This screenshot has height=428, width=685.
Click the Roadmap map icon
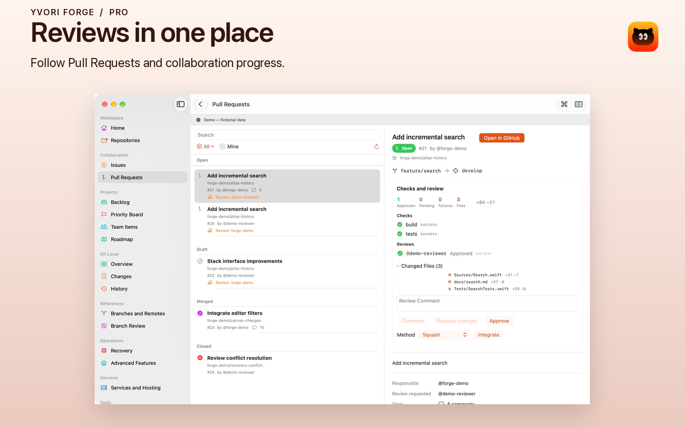104,239
